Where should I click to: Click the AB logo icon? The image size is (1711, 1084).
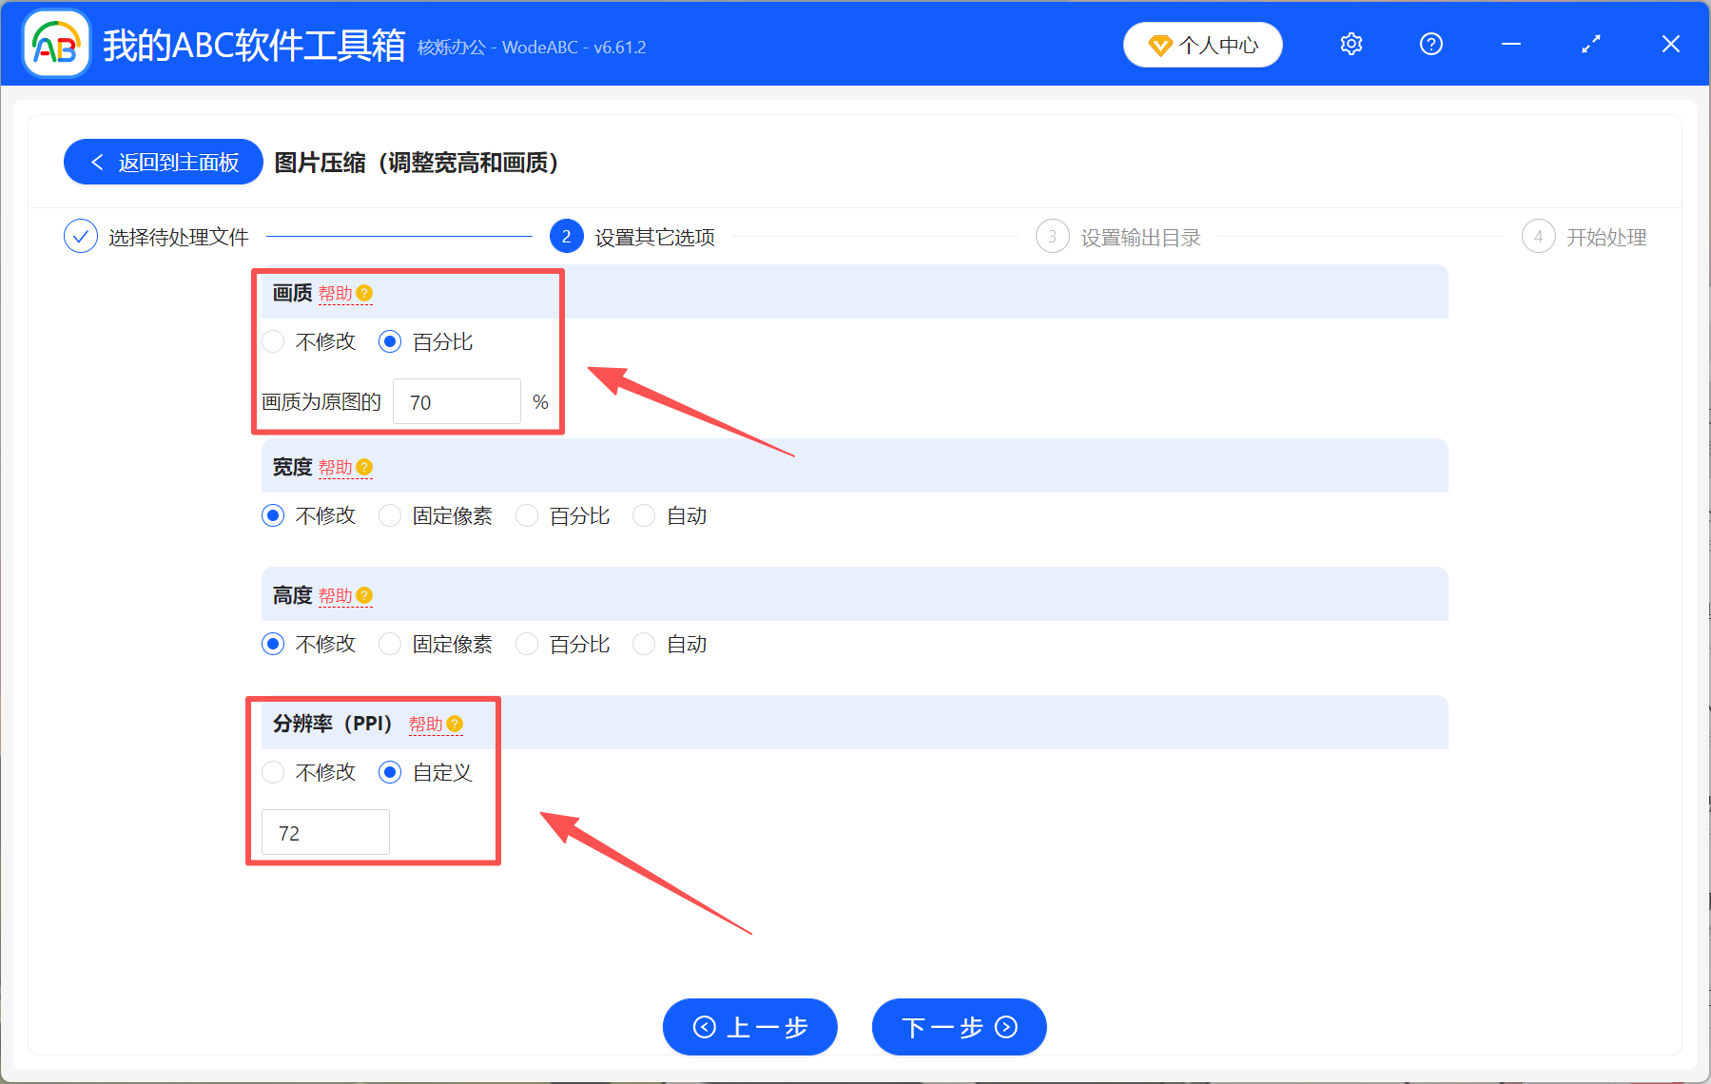pyautogui.click(x=55, y=44)
